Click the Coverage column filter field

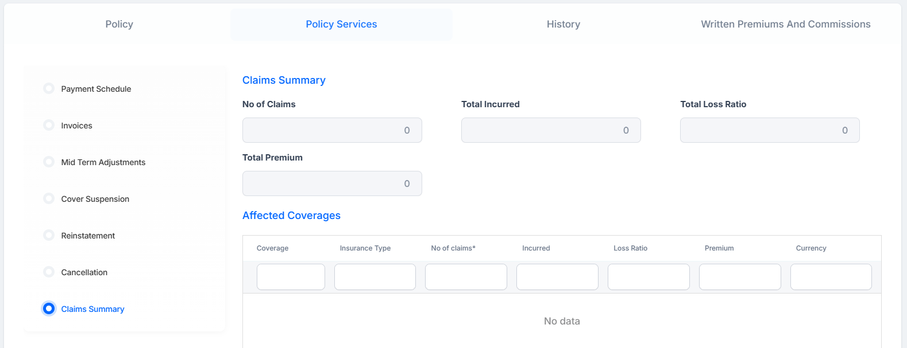291,277
